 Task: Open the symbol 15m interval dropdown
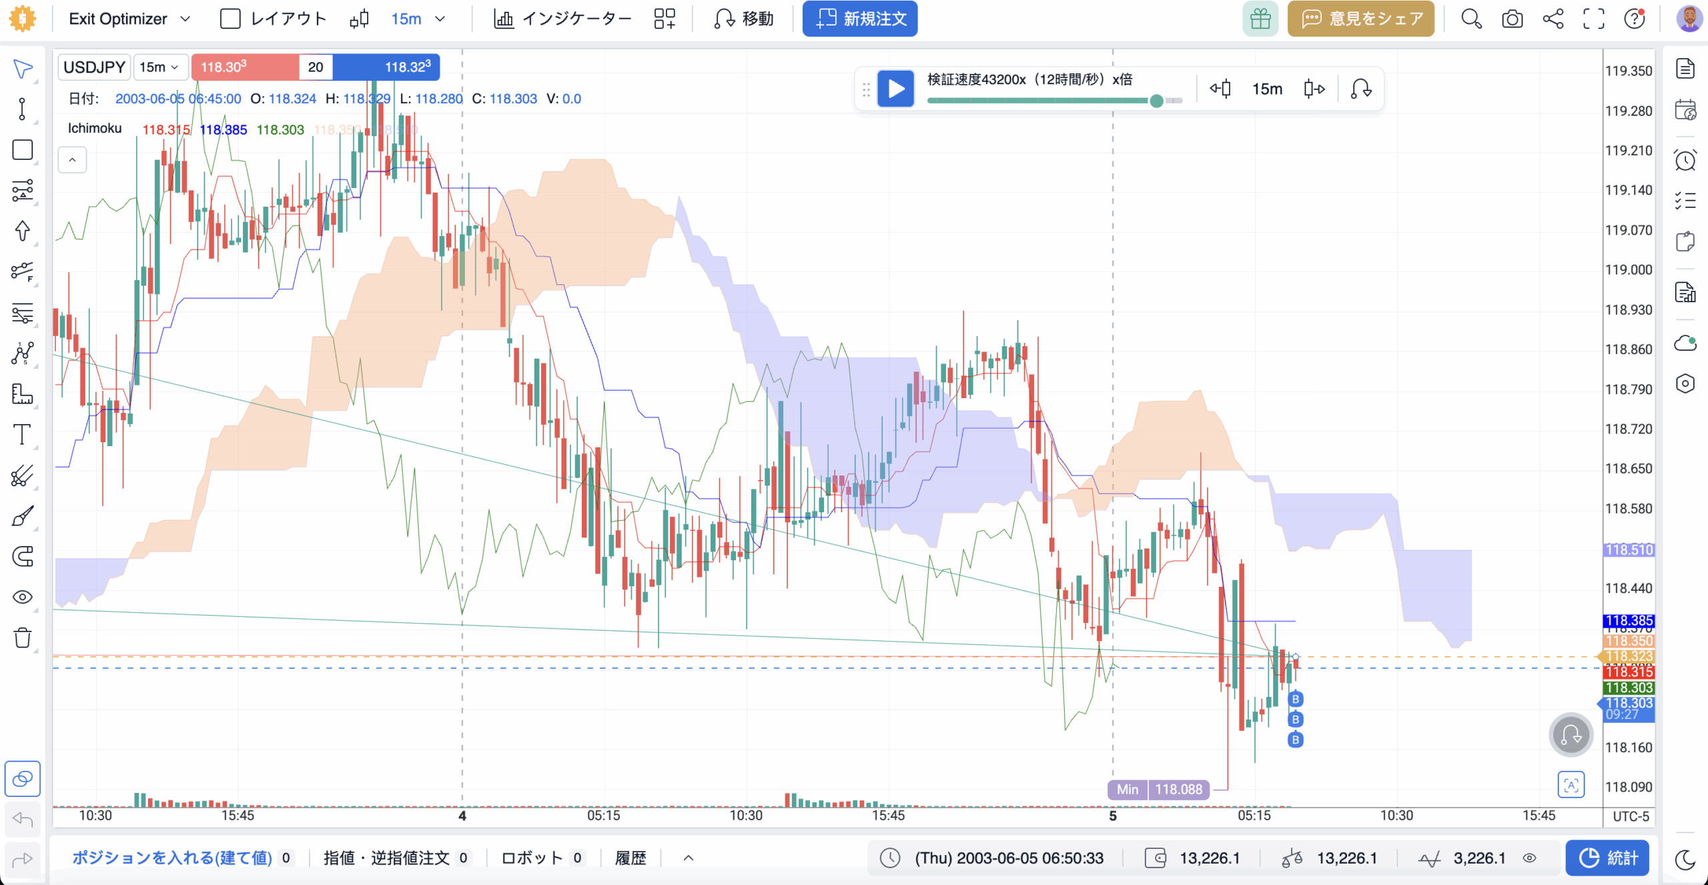click(159, 67)
